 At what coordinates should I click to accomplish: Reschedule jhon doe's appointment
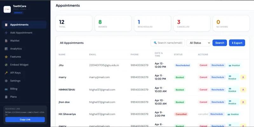[218, 102]
